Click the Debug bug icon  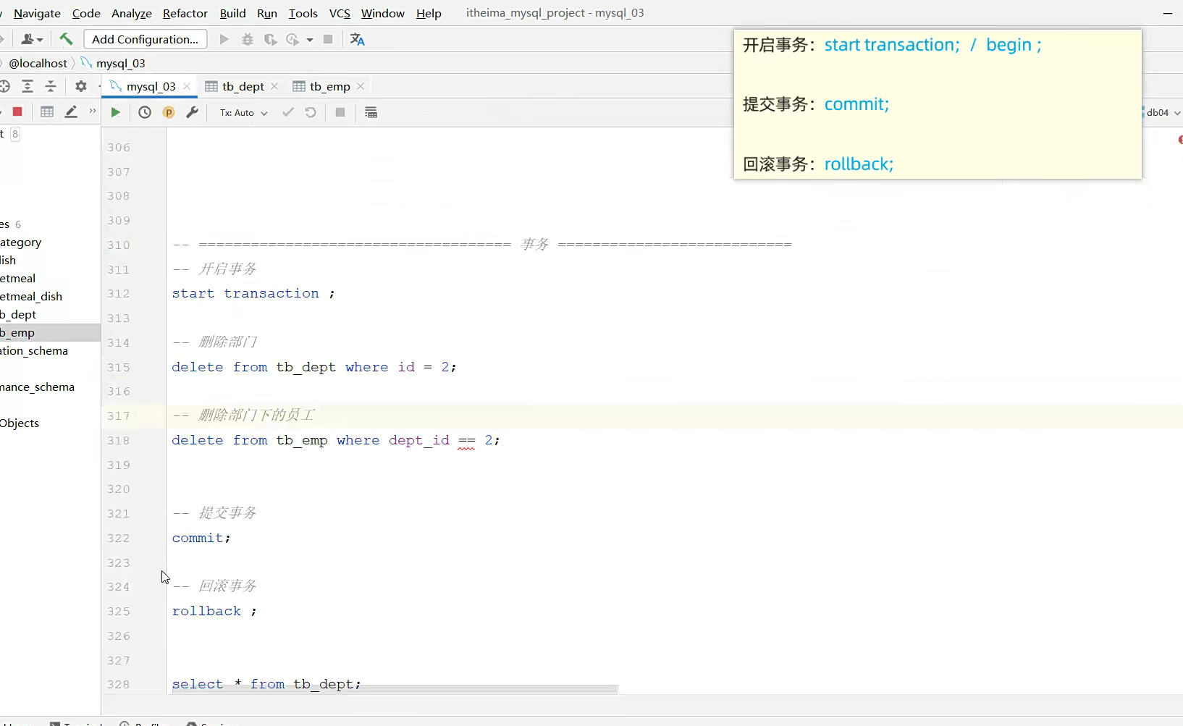(248, 39)
